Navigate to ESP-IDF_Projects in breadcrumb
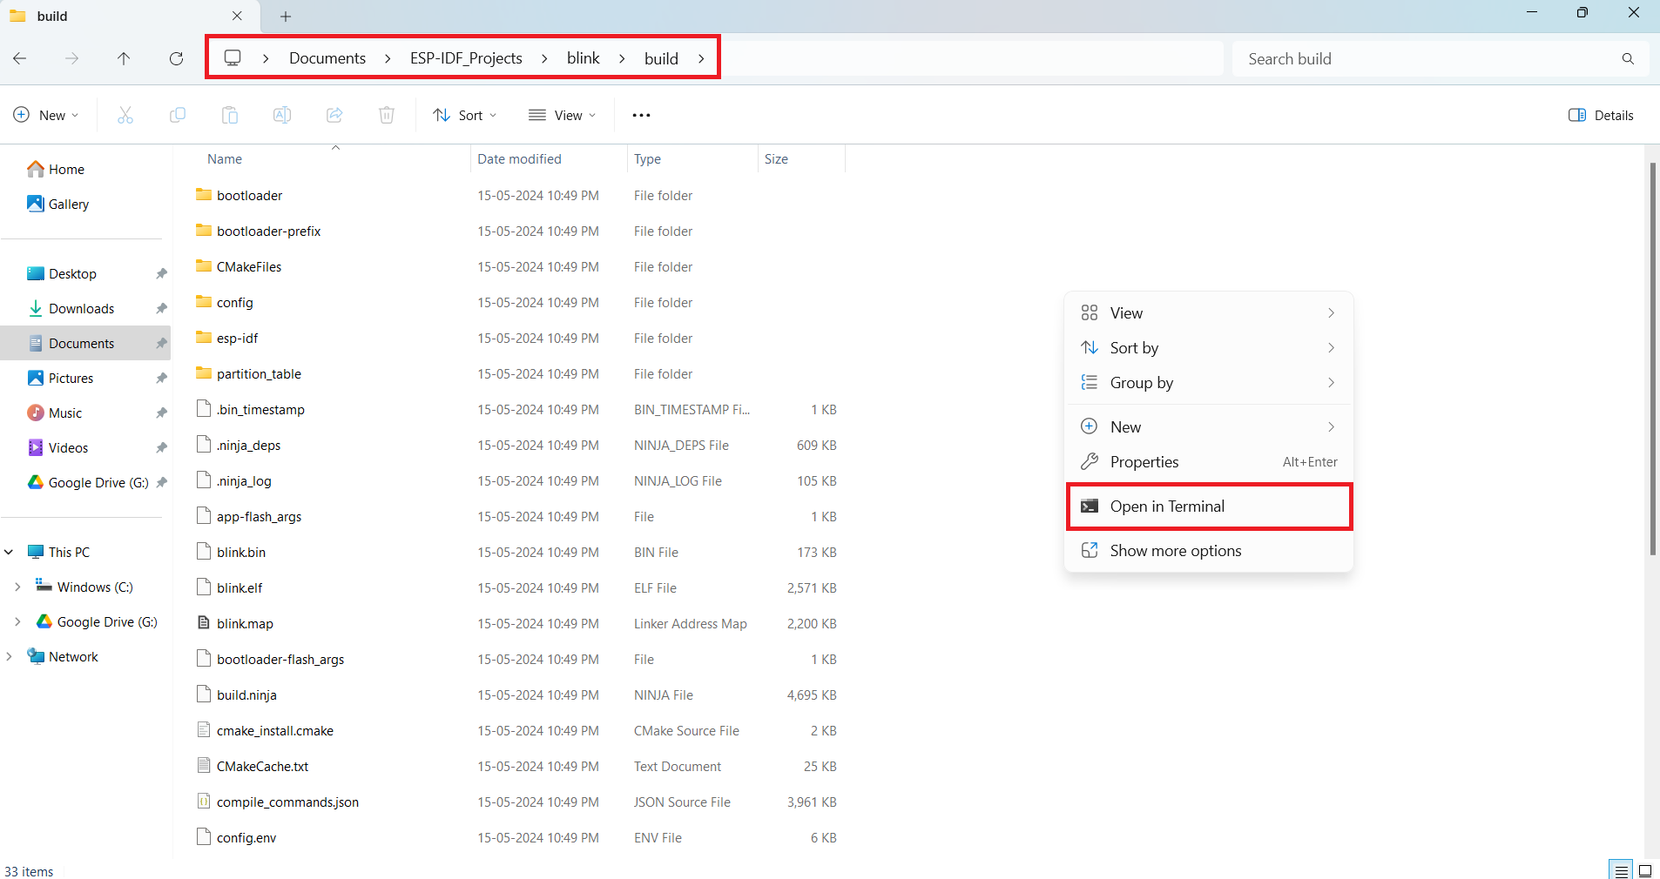 (x=466, y=58)
